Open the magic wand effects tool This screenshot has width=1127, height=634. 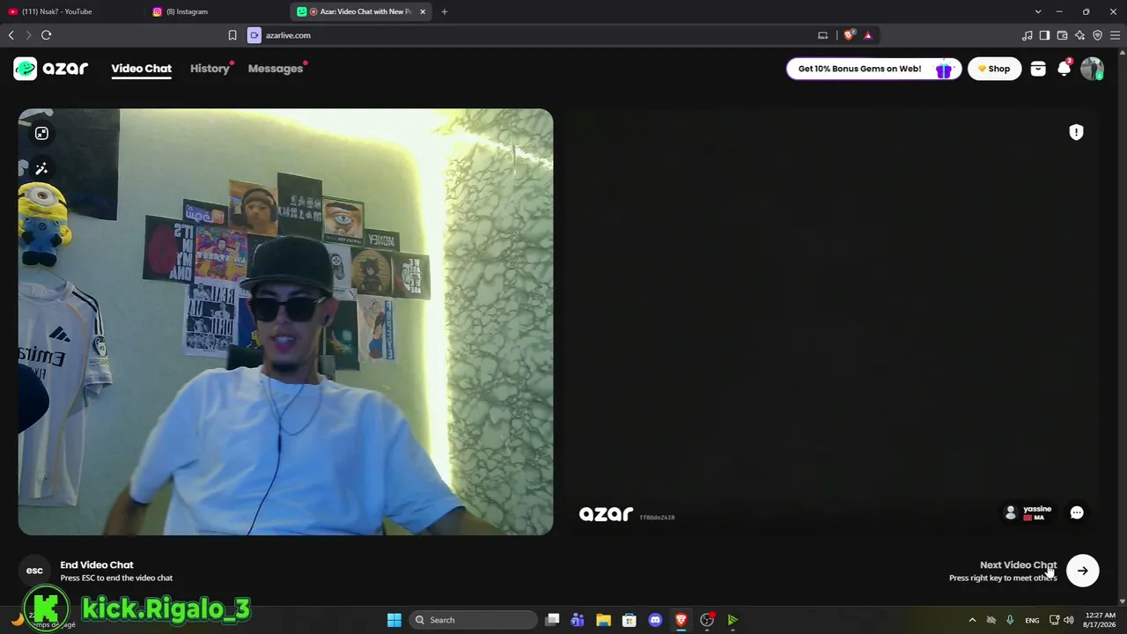[x=41, y=168]
